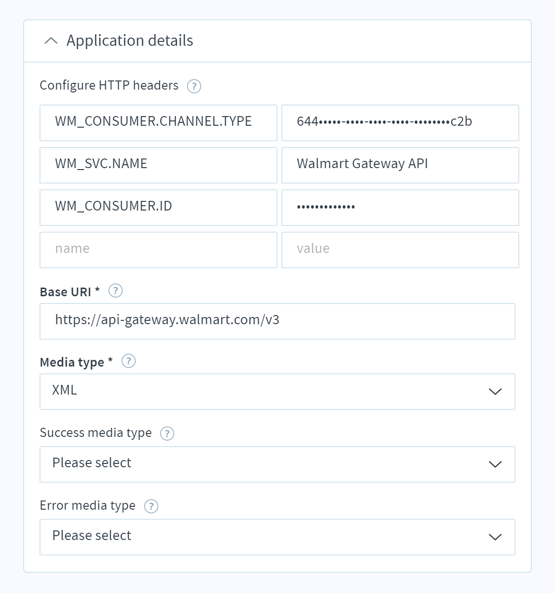Edit the hidden WM_CONSUMER.ID value field
This screenshot has width=555, height=593.
[400, 208]
